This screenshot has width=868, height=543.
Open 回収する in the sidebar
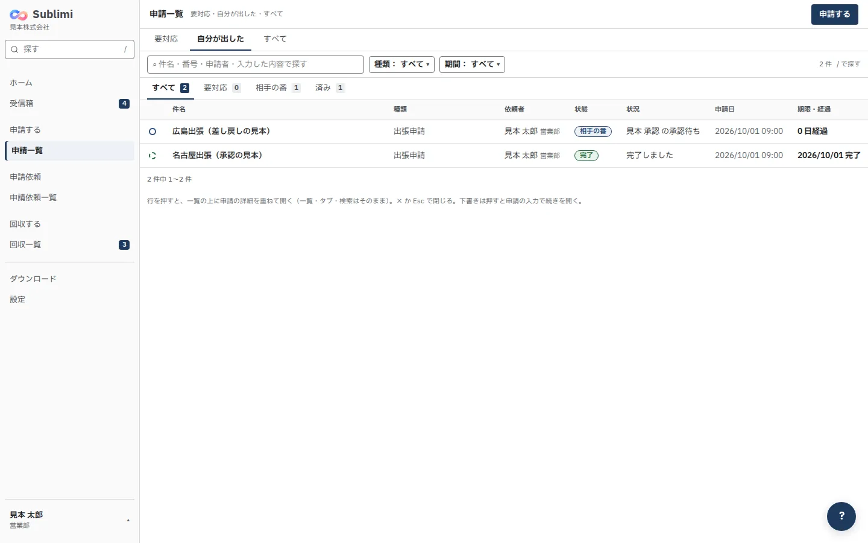tap(69, 224)
